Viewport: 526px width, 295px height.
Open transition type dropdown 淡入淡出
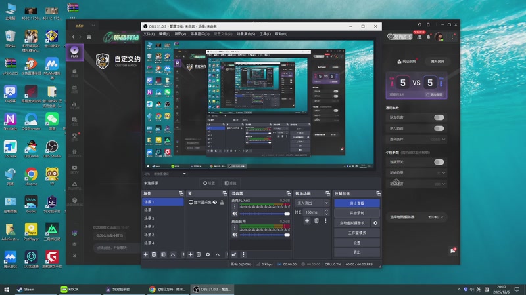[312, 203]
